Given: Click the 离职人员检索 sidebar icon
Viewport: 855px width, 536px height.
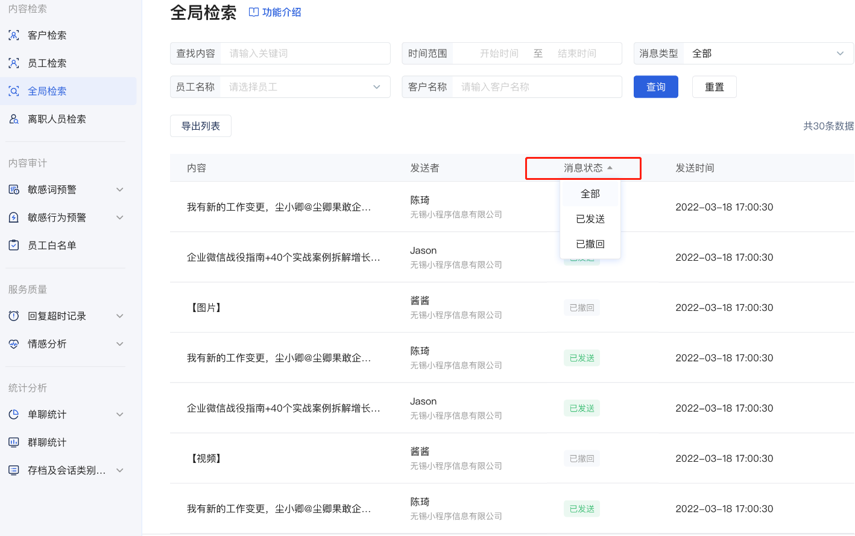Looking at the screenshot, I should (x=14, y=119).
